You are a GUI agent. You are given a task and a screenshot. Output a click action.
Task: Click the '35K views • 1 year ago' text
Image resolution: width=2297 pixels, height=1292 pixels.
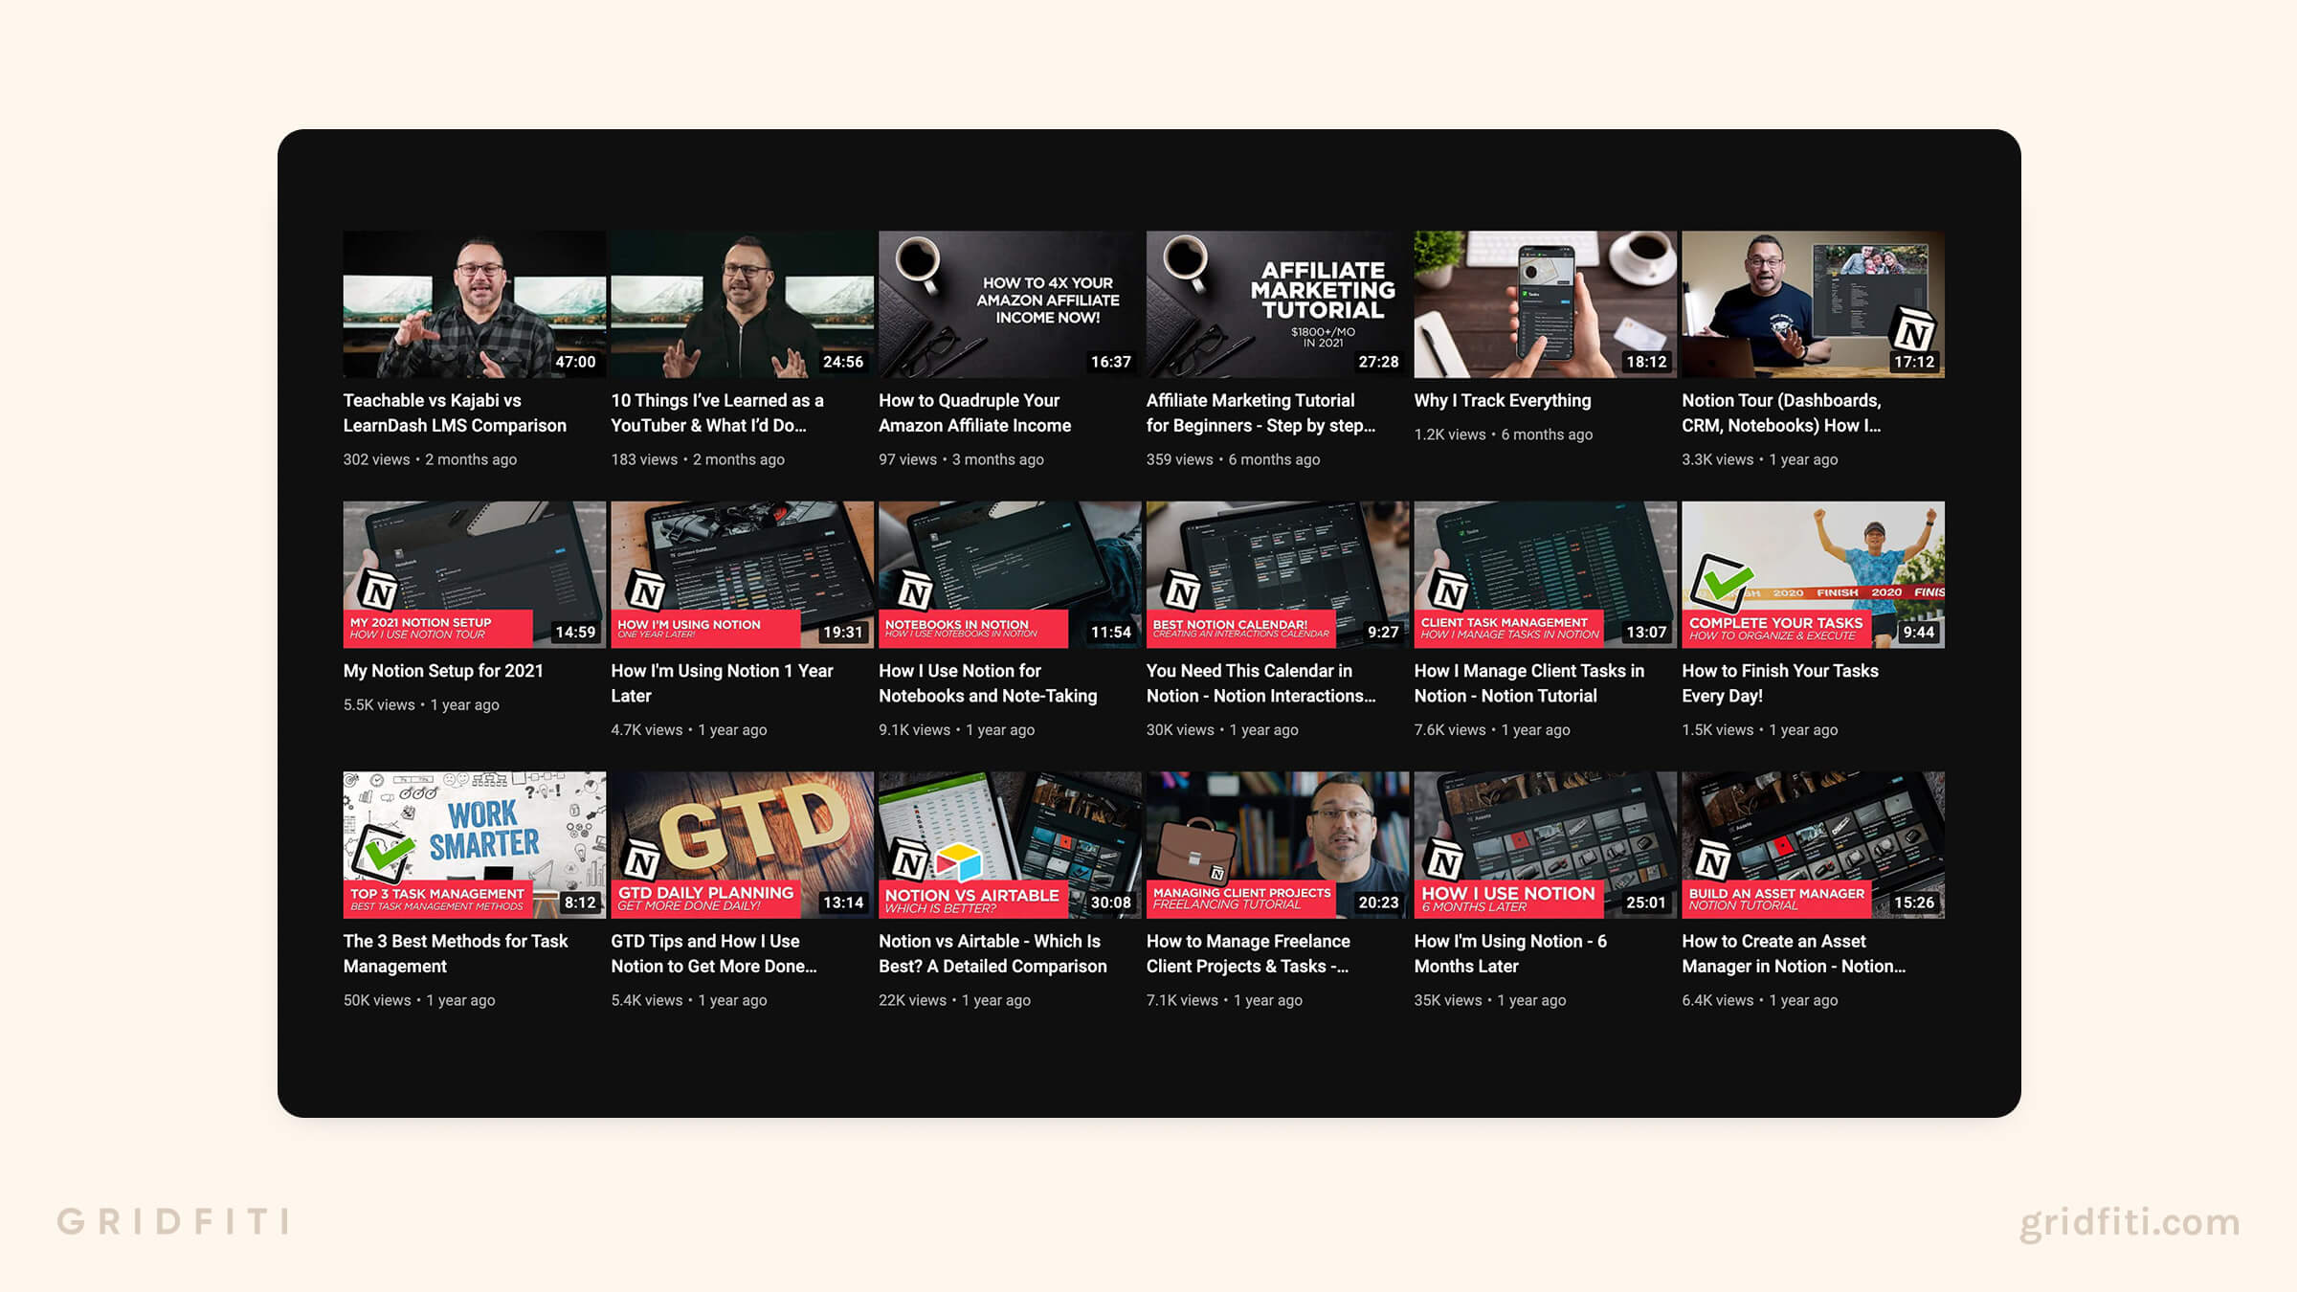(x=1490, y=1001)
